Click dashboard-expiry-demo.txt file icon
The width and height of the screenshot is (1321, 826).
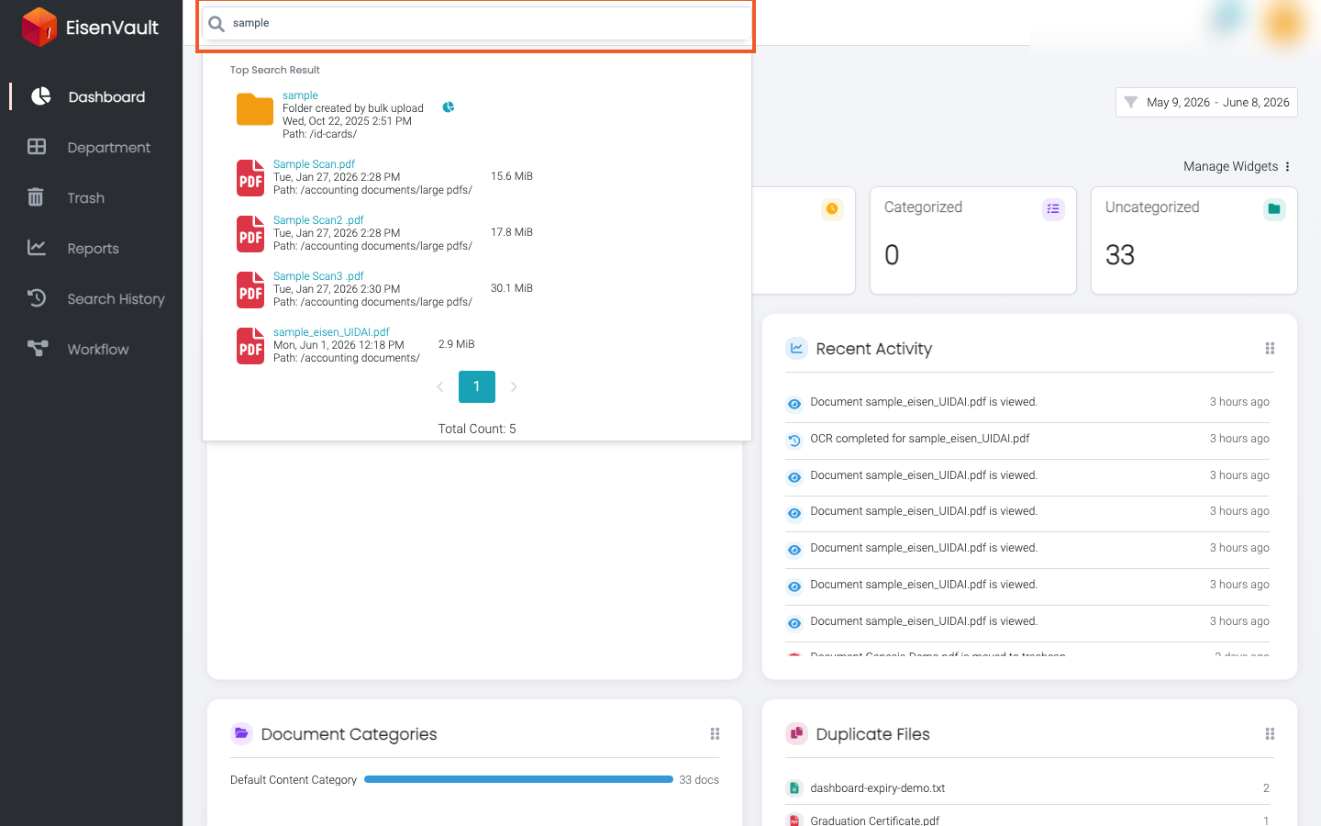pyautogui.click(x=794, y=788)
